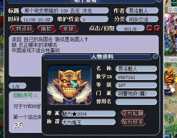The width and height of the screenshot is (177, 138).
Task: Click the second red arrow button beside 601/8
Action: 157,28
